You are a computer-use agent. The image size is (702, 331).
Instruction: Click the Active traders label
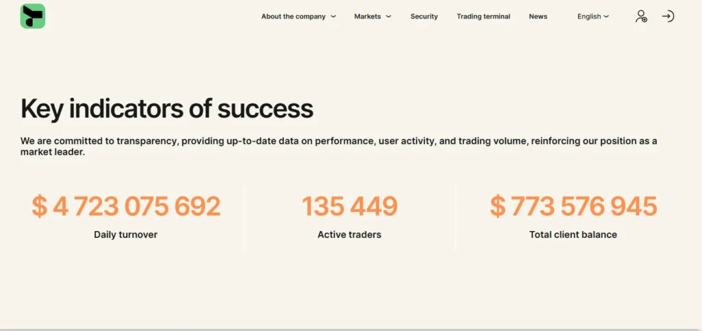point(350,234)
